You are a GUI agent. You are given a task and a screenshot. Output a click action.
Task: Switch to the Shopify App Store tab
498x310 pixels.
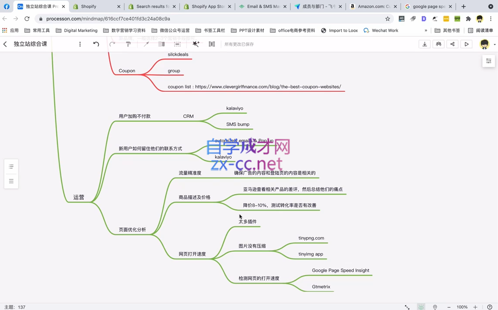pyautogui.click(x=207, y=7)
